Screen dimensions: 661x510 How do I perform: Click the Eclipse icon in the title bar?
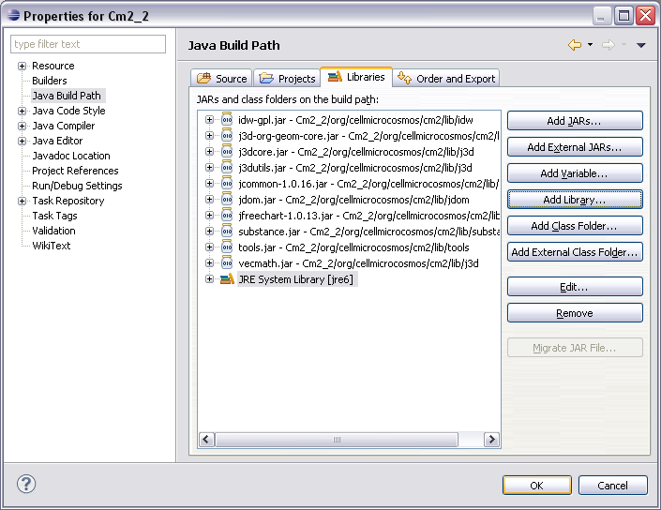point(13,16)
